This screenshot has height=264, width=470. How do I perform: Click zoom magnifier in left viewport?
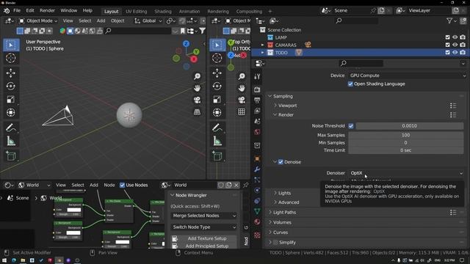pyautogui.click(x=197, y=76)
